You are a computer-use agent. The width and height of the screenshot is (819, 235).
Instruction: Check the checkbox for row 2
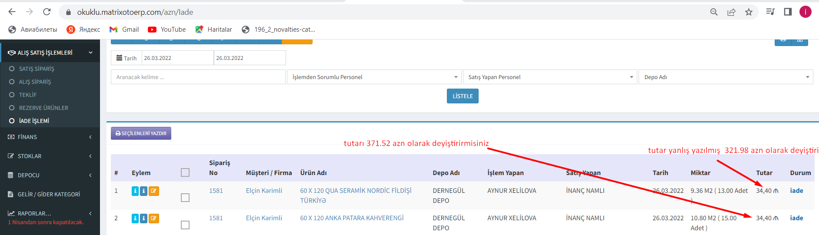[185, 225]
